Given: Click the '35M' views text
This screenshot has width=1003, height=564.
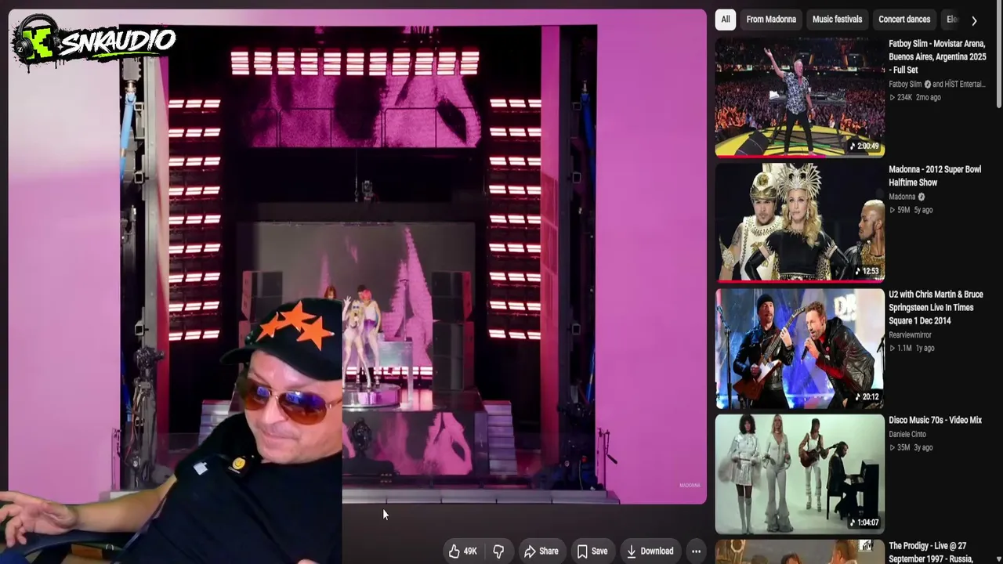Looking at the screenshot, I should click(903, 447).
